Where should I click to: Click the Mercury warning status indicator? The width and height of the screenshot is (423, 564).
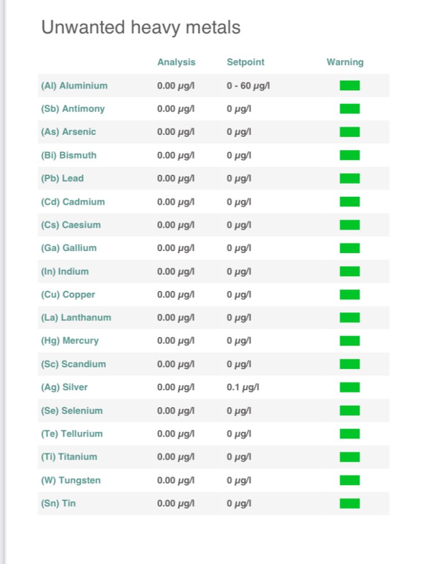pyautogui.click(x=349, y=341)
